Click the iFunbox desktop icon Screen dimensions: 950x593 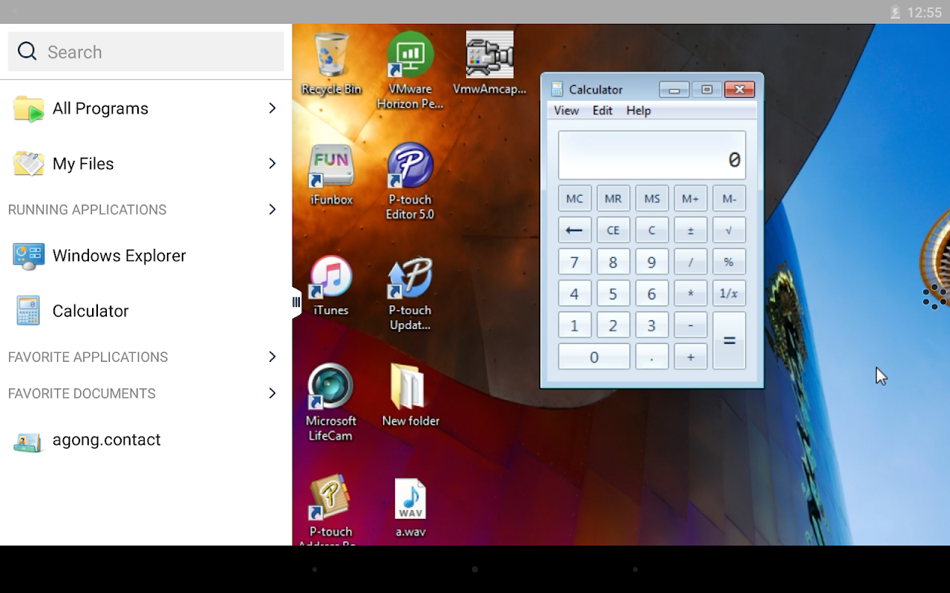coord(331,175)
